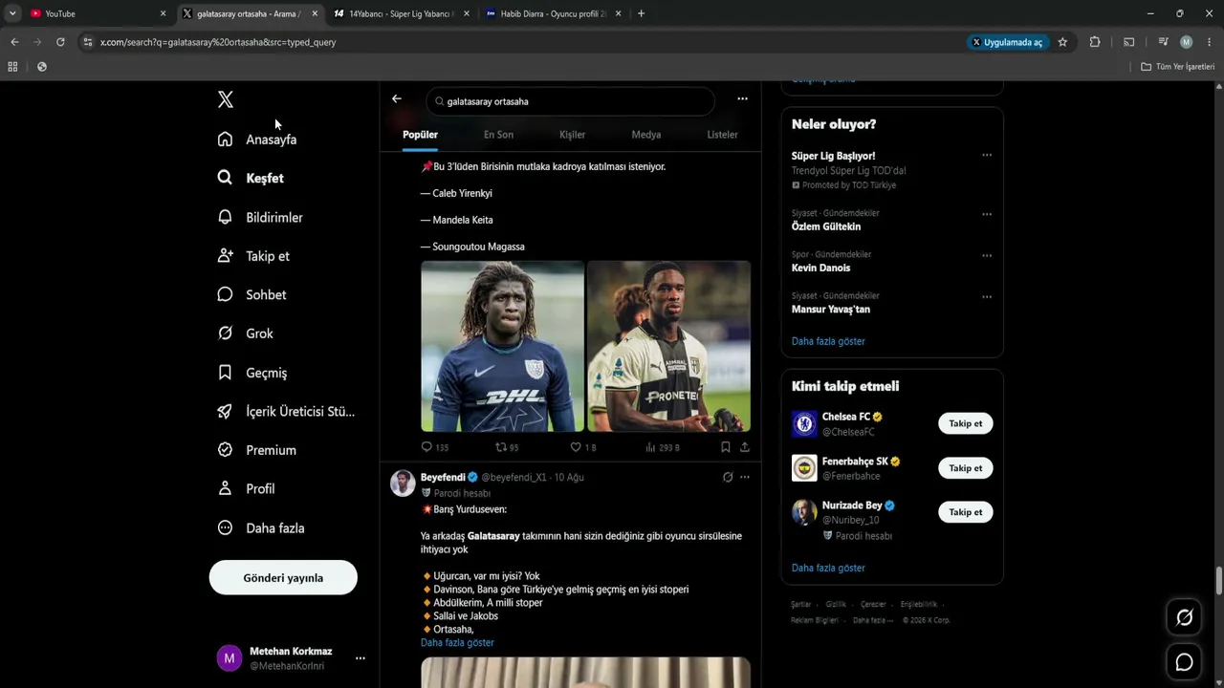Open the Prometeon jersey player photo
The height and width of the screenshot is (688, 1224).
[x=668, y=346]
